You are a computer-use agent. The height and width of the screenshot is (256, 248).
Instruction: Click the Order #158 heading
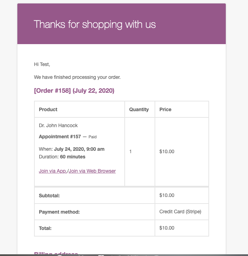pos(74,91)
